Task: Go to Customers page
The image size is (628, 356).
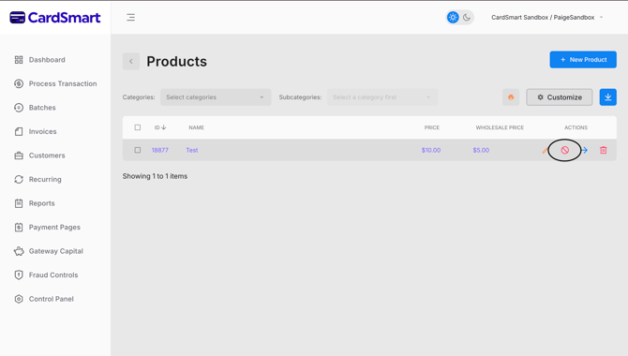Action: click(x=39, y=156)
